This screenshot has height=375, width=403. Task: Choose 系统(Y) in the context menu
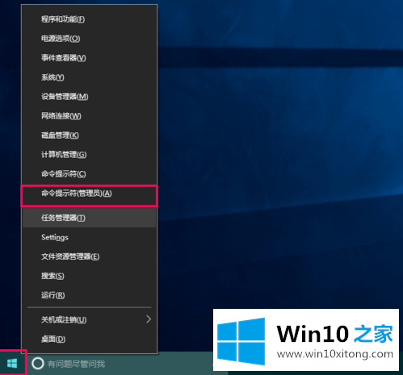(89, 77)
